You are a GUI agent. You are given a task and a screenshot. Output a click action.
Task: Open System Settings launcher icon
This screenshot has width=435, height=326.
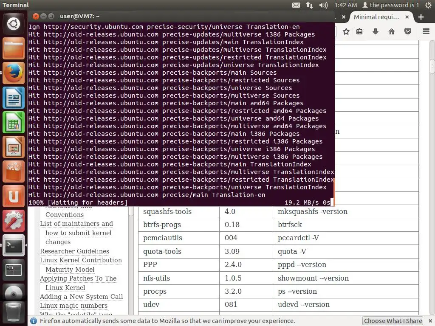coord(13,221)
